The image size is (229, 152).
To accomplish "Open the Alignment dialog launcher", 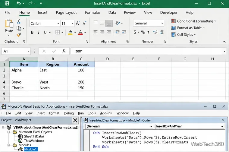I will tap(127, 42).
